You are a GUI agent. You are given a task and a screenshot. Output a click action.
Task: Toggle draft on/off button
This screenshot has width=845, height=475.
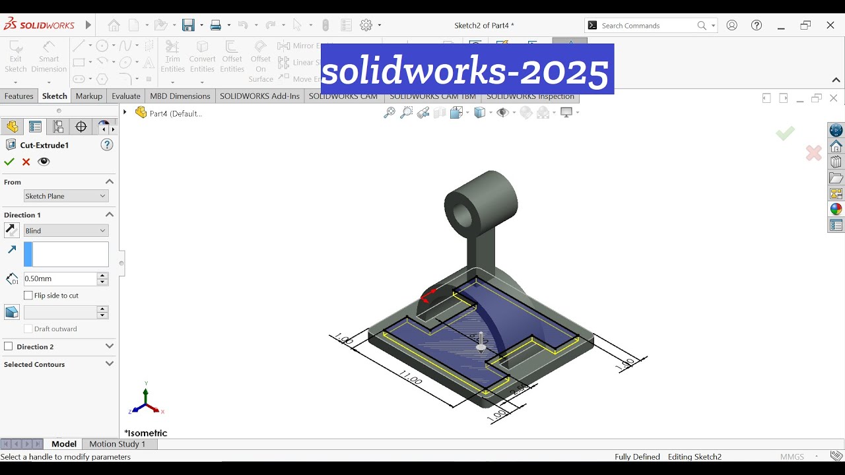click(x=12, y=312)
